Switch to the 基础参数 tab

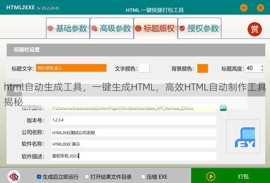tap(68, 28)
